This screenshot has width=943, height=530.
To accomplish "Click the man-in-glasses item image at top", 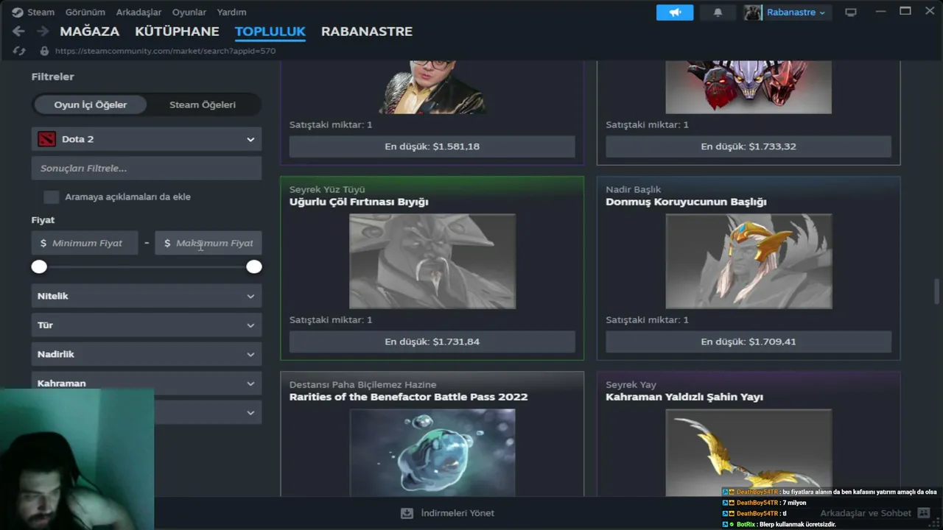I will coord(432,88).
